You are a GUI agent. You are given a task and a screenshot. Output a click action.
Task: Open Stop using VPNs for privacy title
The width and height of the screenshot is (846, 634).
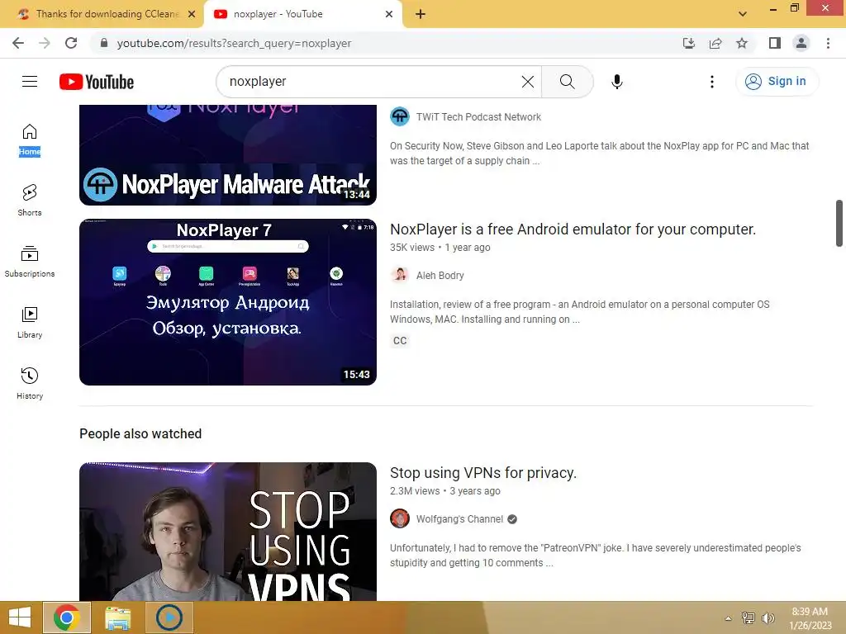click(x=482, y=473)
